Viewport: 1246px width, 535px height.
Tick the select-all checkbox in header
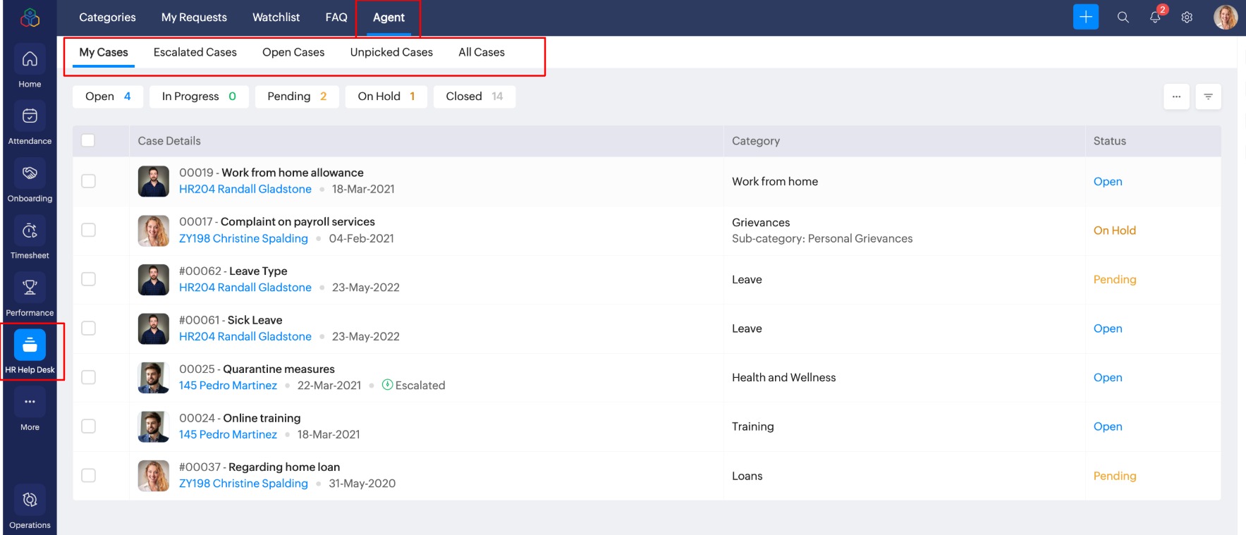[88, 140]
